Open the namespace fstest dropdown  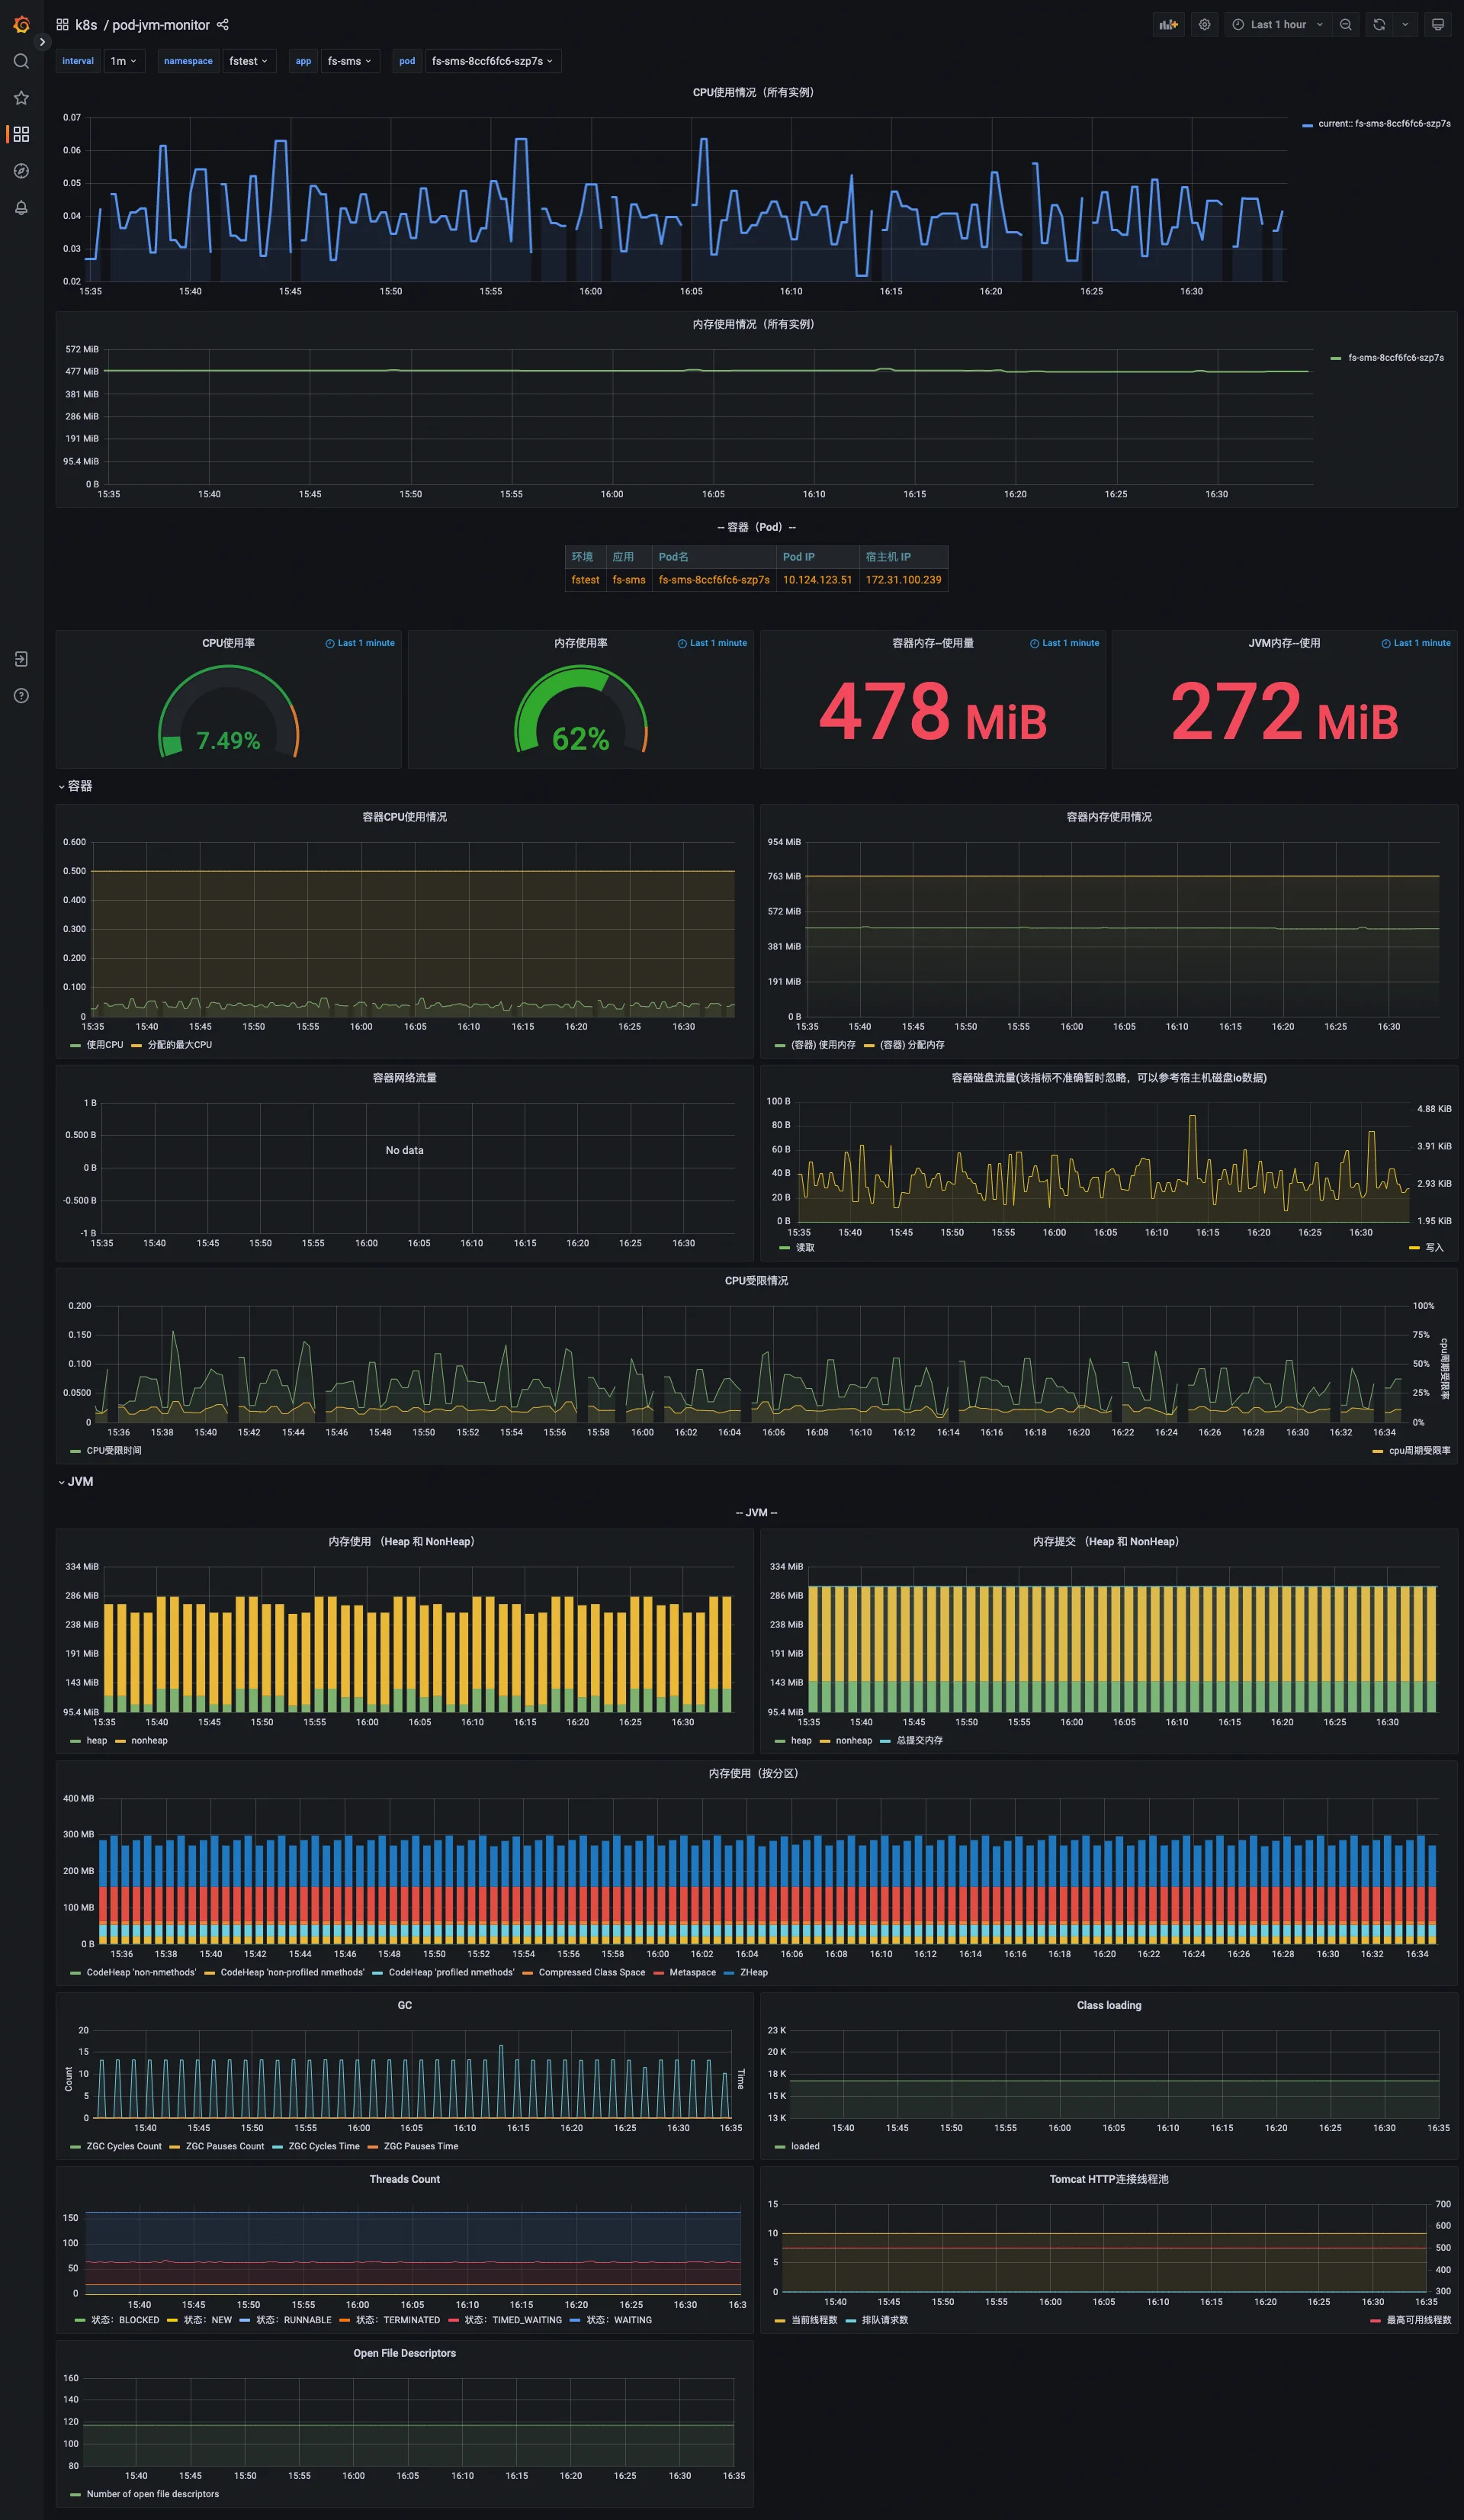click(x=248, y=61)
